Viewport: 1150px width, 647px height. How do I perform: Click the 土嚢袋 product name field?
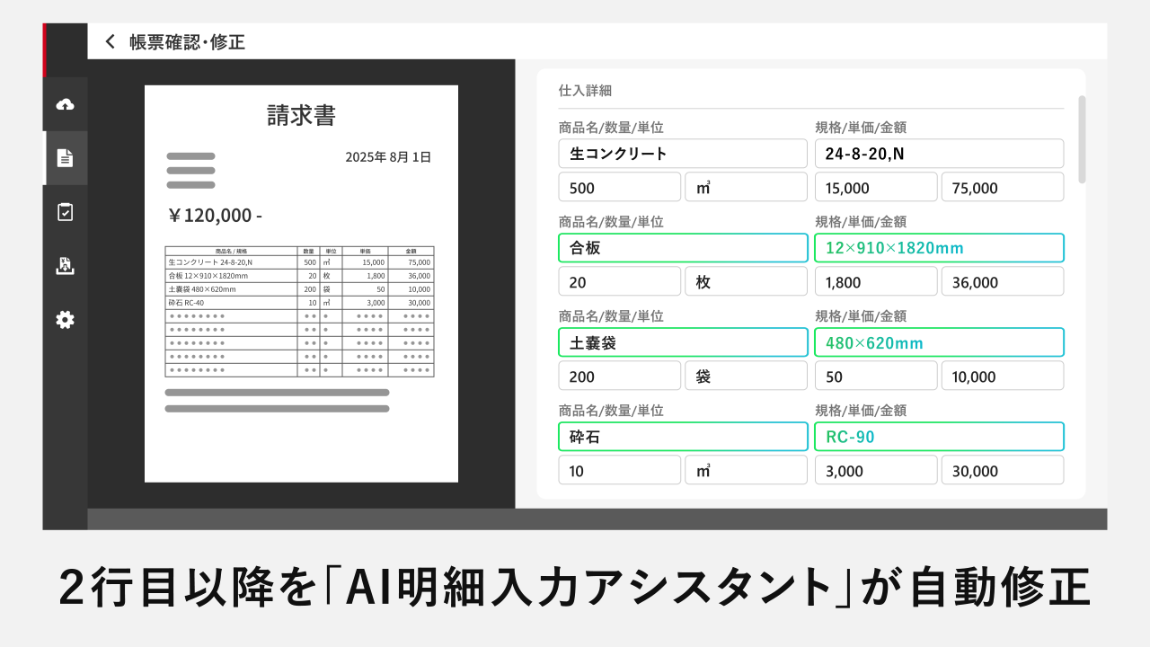point(683,342)
